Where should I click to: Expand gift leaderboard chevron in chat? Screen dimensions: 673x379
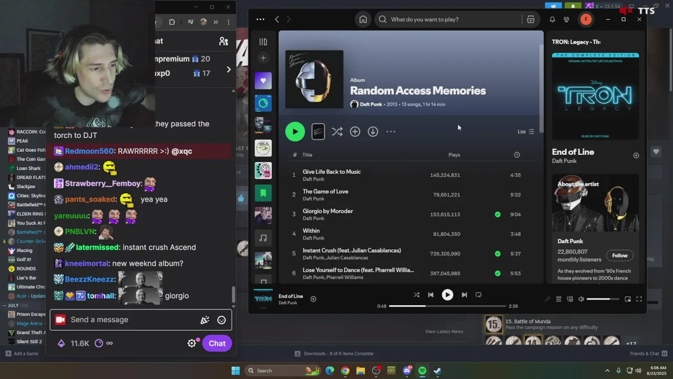[x=228, y=69]
